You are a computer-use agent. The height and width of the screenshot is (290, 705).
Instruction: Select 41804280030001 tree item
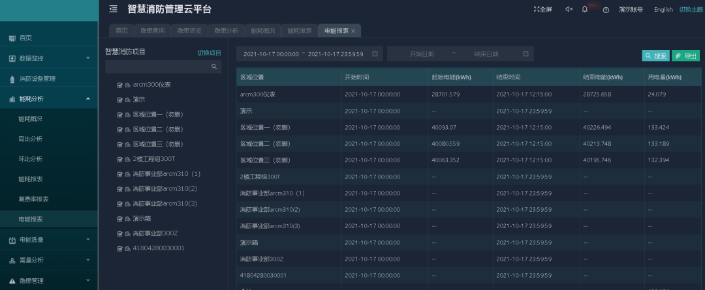coord(159,248)
